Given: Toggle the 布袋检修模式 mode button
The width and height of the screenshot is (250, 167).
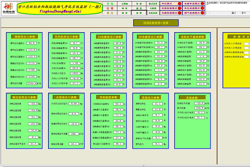Looking at the screenshot, I should [x=168, y=8].
